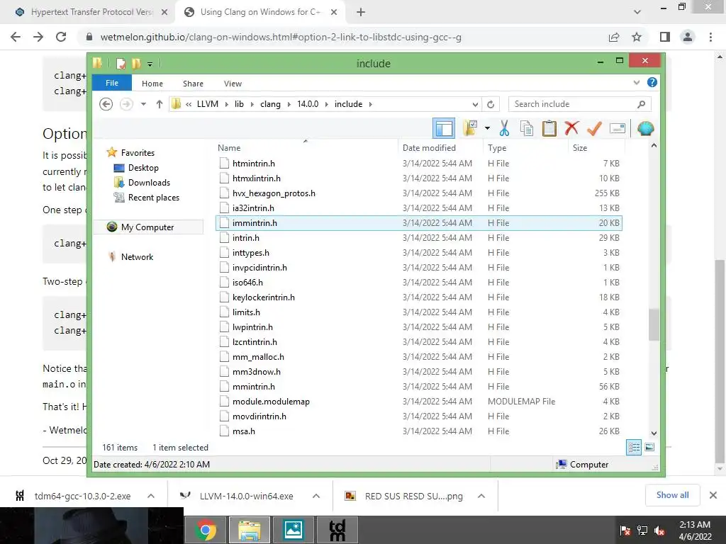Open Chrome side panel icon
Image resolution: width=726 pixels, height=544 pixels.
(665, 37)
